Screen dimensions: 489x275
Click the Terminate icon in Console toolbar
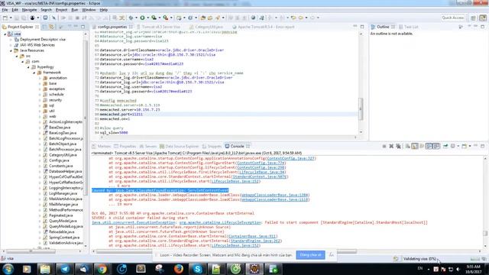point(384,146)
